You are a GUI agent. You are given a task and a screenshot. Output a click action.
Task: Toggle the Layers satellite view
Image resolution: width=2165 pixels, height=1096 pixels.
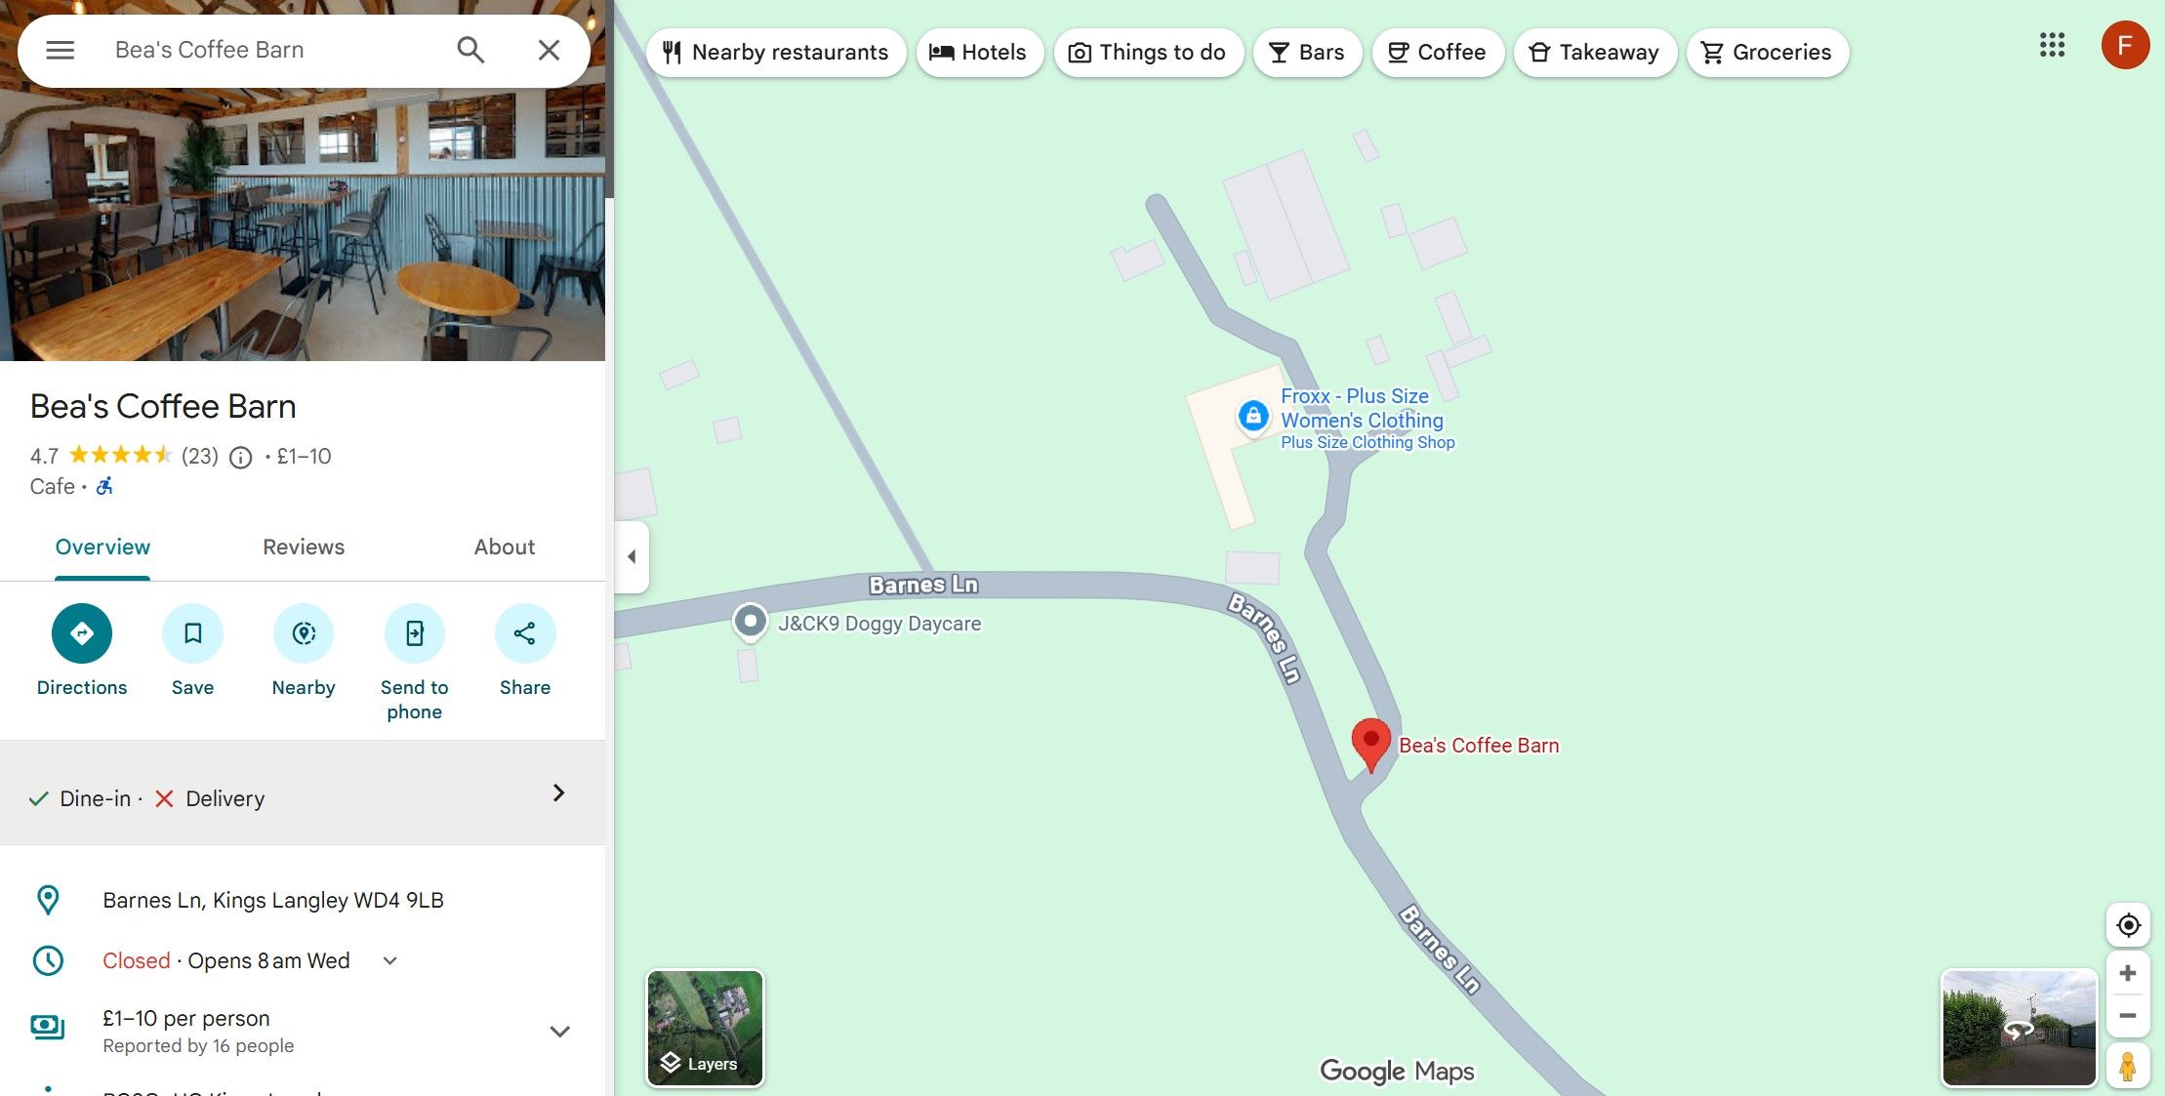pyautogui.click(x=705, y=1028)
